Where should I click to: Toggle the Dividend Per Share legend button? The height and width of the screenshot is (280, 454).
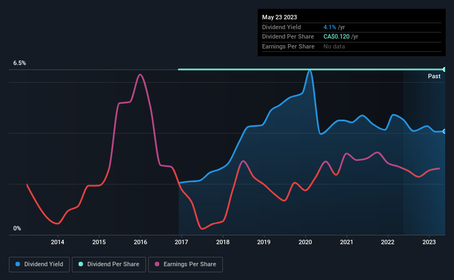109,265
